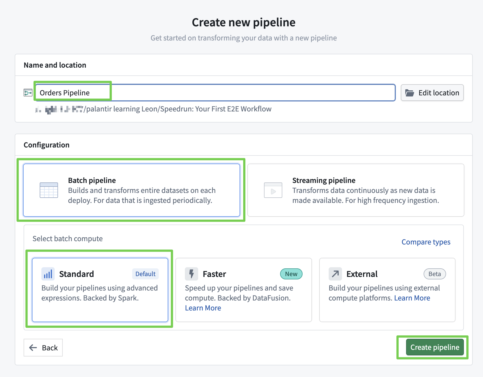Viewport: 483px width, 377px height.
Task: Click the pipeline icon beside the name field
Action: [x=28, y=93]
